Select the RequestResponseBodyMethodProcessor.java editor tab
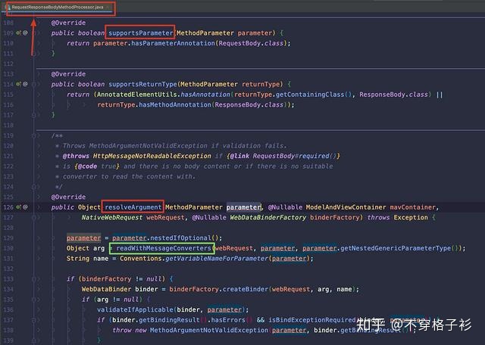 tap(58, 7)
